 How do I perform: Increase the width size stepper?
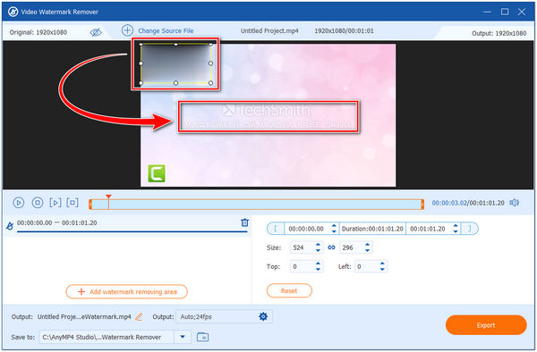point(318,245)
